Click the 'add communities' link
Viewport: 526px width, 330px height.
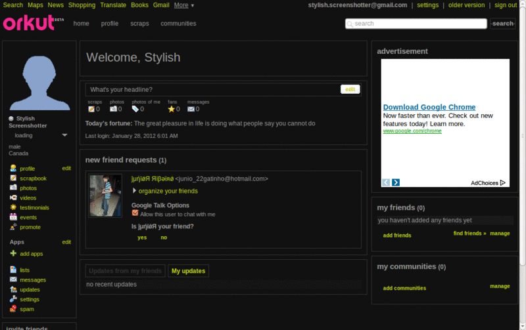404,288
